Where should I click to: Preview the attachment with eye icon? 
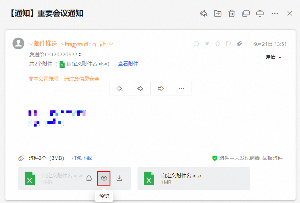[104, 178]
